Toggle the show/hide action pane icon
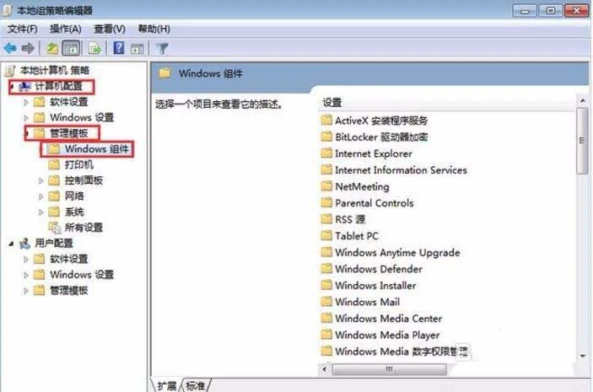Screen dimensions: 593x392 tap(137, 49)
